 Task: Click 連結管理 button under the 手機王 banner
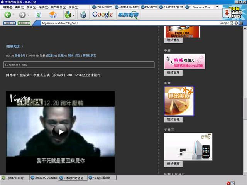173,164
